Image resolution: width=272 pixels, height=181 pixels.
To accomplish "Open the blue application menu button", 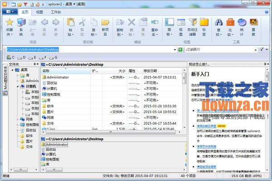I will coord(10,12).
